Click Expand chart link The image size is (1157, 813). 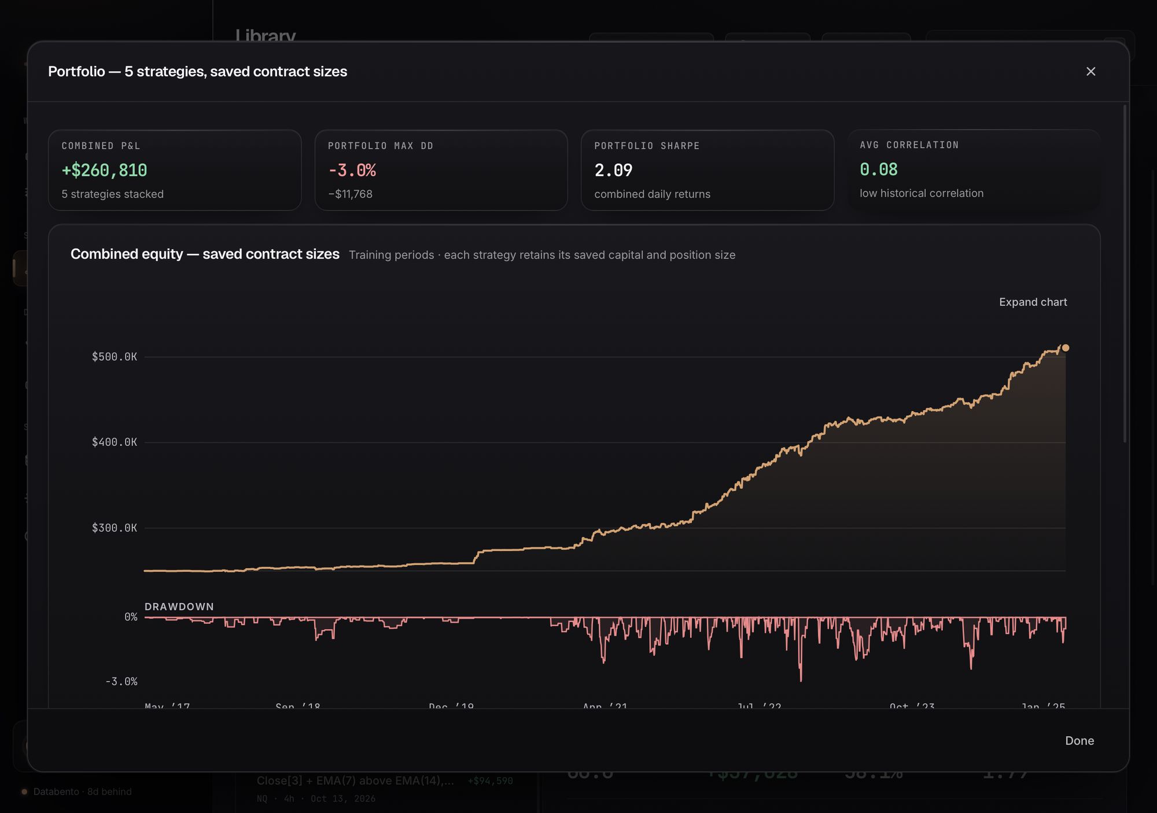tap(1033, 302)
